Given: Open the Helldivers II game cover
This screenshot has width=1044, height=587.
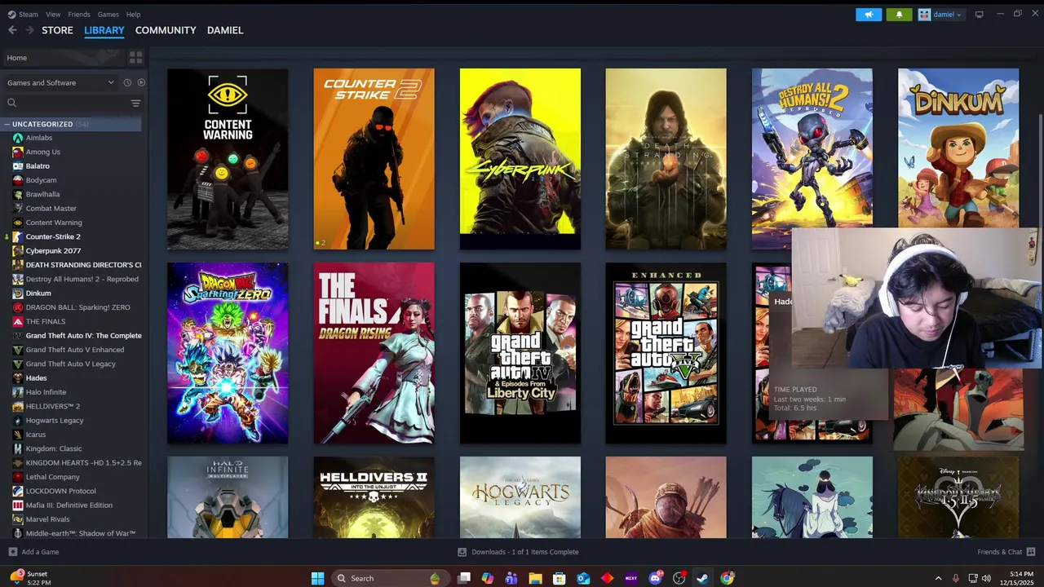Looking at the screenshot, I should tap(374, 497).
